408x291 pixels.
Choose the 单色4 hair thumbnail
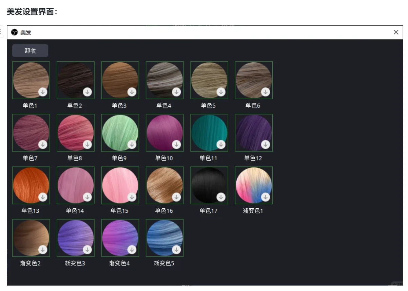[165, 80]
